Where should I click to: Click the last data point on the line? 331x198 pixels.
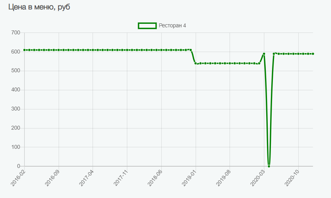coord(313,54)
